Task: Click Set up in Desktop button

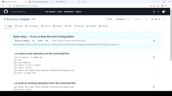Action: (x=22, y=41)
